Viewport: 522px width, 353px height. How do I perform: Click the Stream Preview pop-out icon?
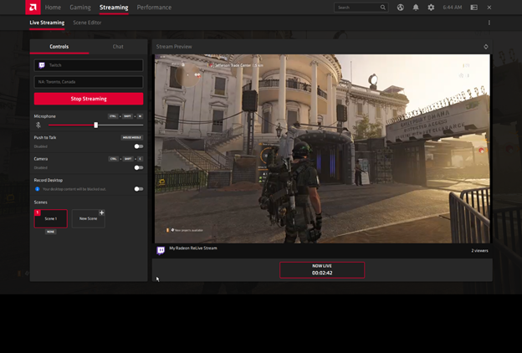(x=486, y=47)
